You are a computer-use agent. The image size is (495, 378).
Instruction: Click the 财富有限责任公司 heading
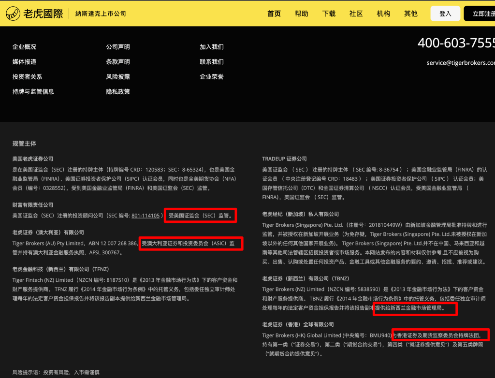(x=33, y=205)
